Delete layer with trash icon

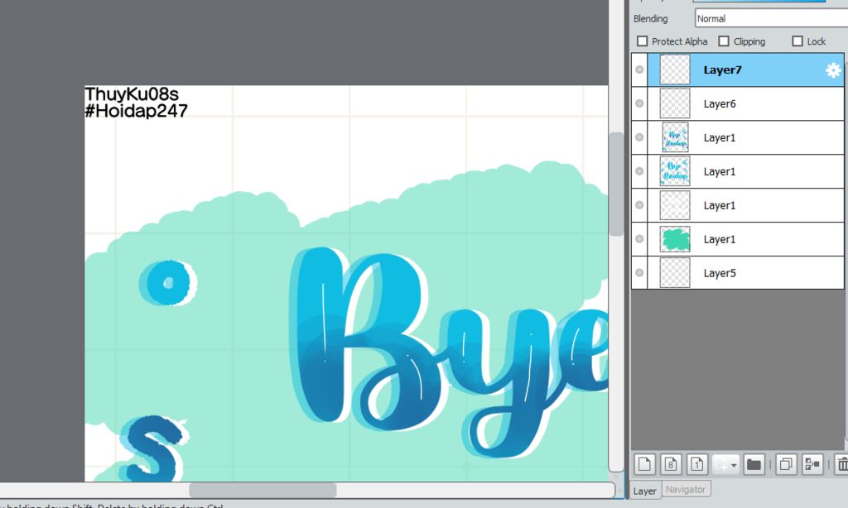842,464
